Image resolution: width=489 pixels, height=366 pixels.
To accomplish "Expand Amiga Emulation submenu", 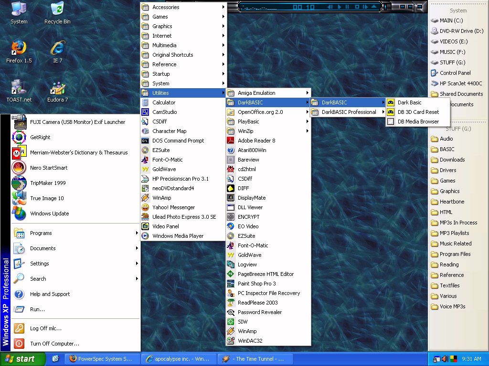I will click(x=268, y=93).
